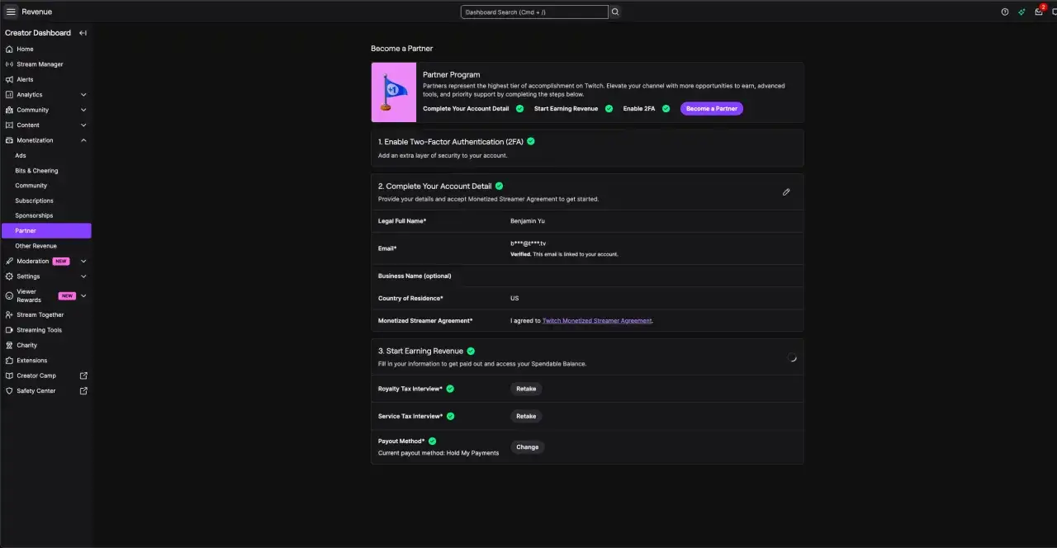Edit account details with pencil icon
Viewport: 1057px width, 548px height.
click(786, 192)
